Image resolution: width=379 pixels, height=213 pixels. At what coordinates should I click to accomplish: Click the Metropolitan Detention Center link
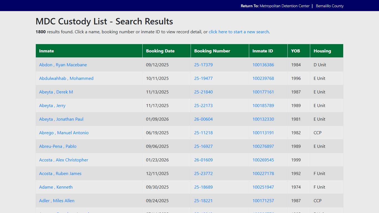[x=285, y=6]
